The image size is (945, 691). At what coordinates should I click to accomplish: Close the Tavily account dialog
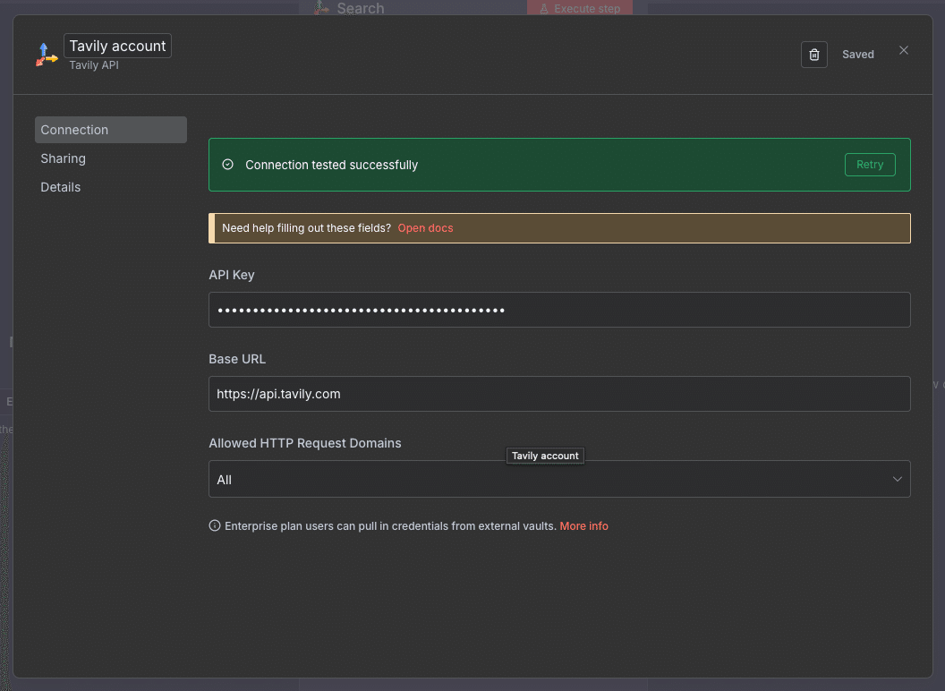coord(904,50)
